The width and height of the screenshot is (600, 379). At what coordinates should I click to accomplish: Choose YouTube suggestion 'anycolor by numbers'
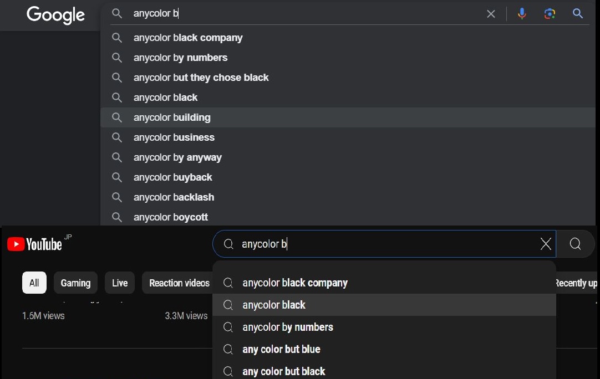pos(384,327)
